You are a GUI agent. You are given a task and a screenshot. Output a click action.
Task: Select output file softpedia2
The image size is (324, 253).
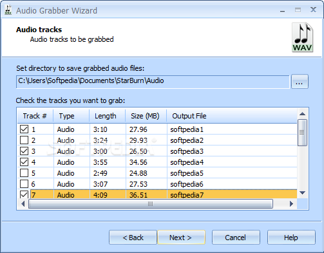pos(187,140)
